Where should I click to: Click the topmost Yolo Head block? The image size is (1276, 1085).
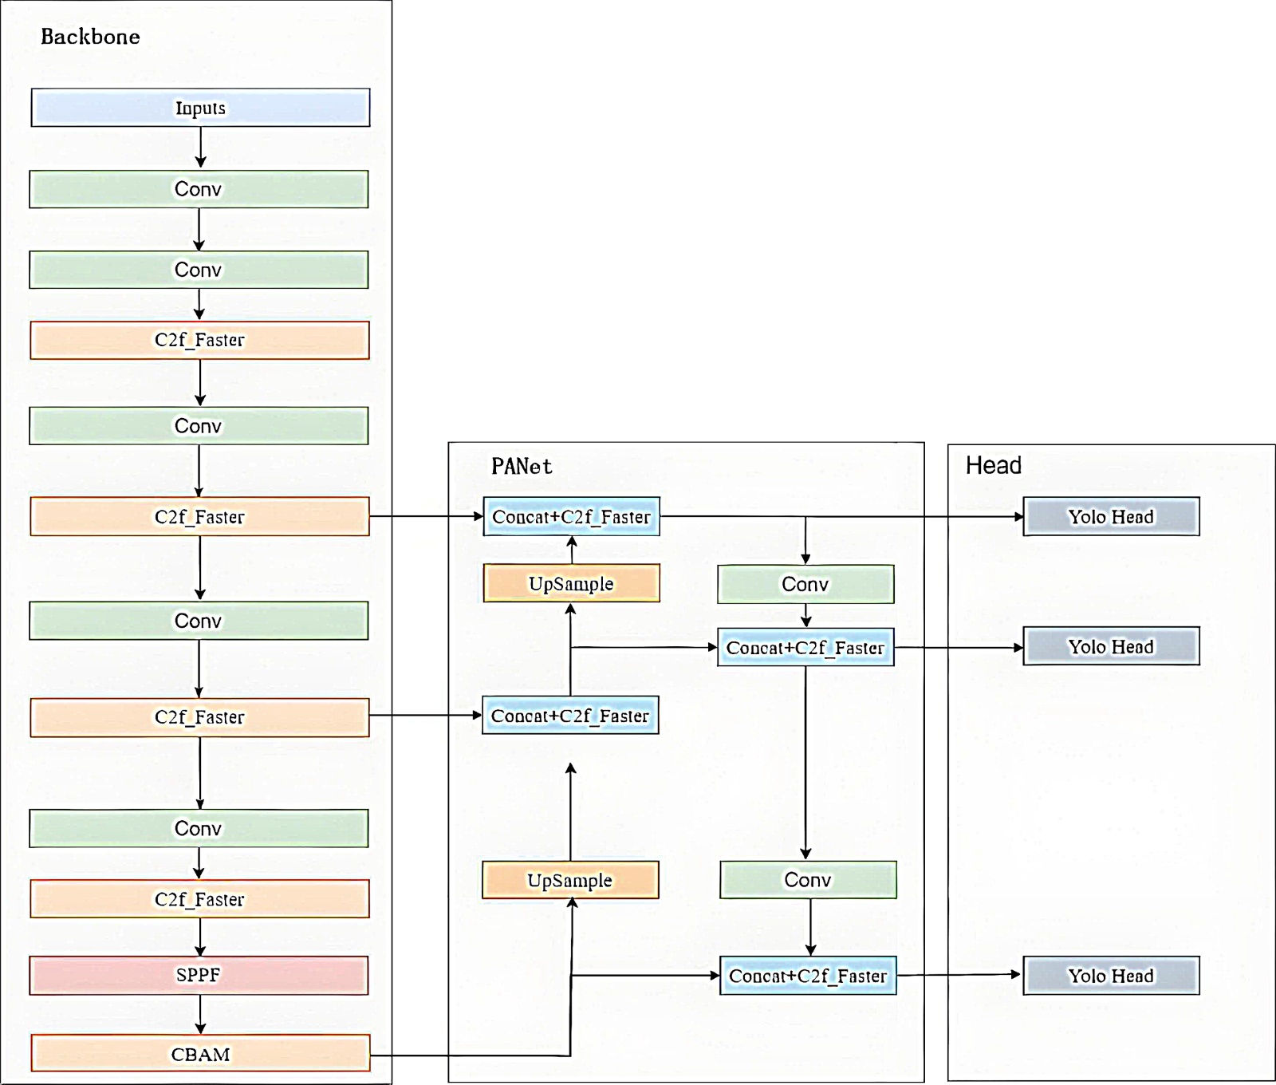pyautogui.click(x=1111, y=516)
